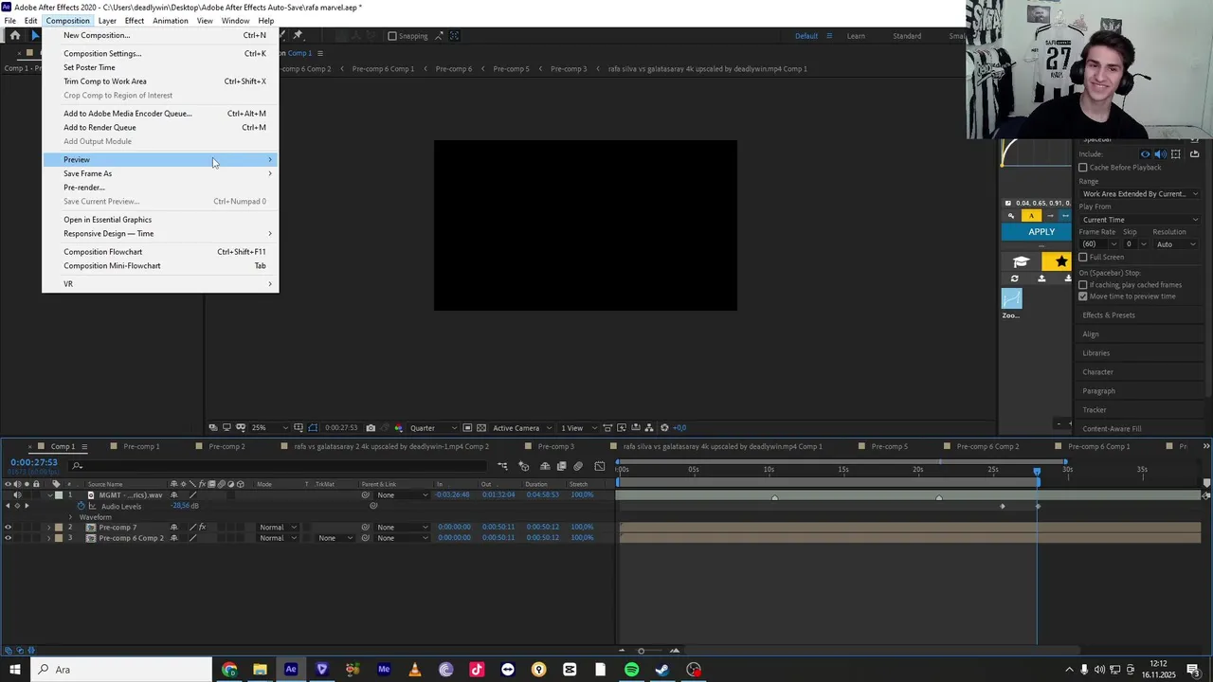1213x682 pixels.
Task: Open the Frame Rate dropdown
Action: coord(1099,244)
